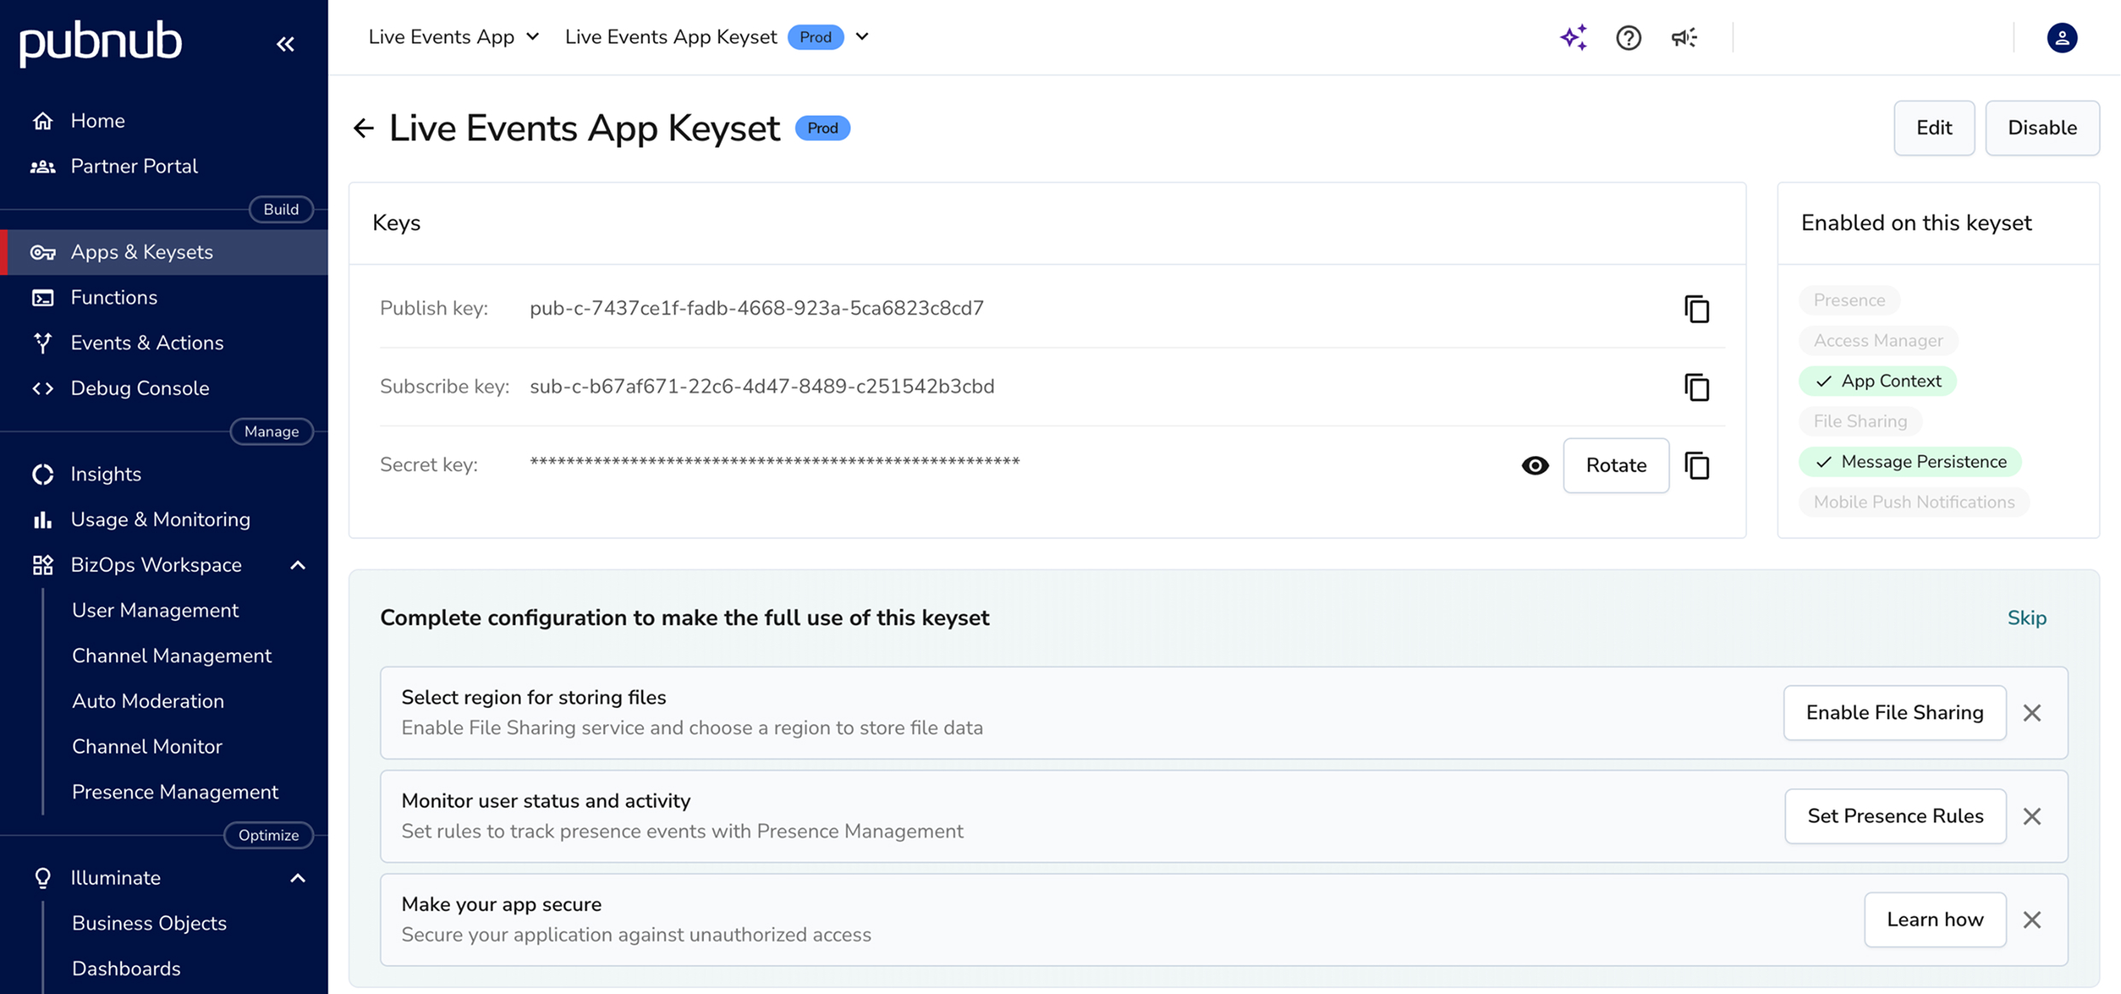
Task: Open Functions in the sidebar
Action: (114, 297)
